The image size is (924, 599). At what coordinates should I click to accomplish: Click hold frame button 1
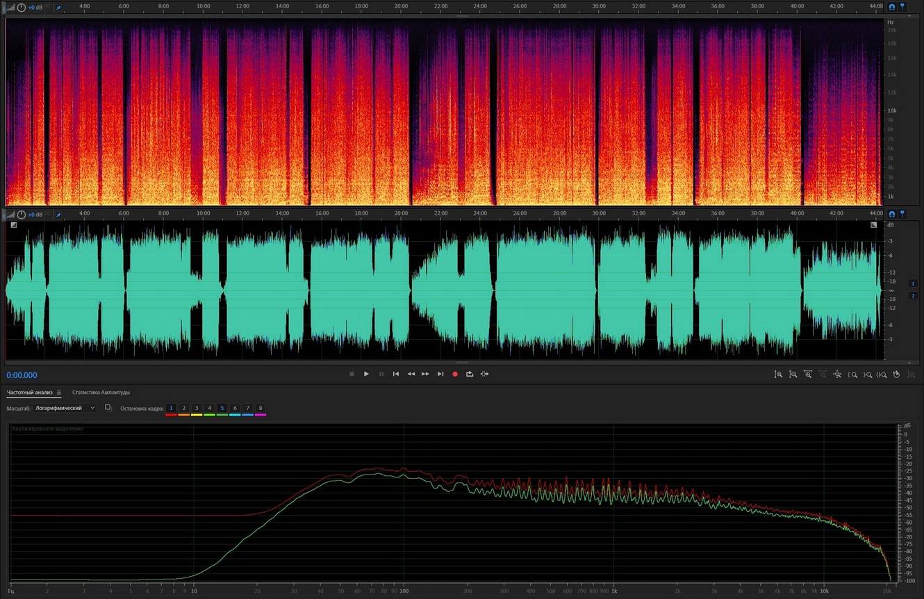171,408
